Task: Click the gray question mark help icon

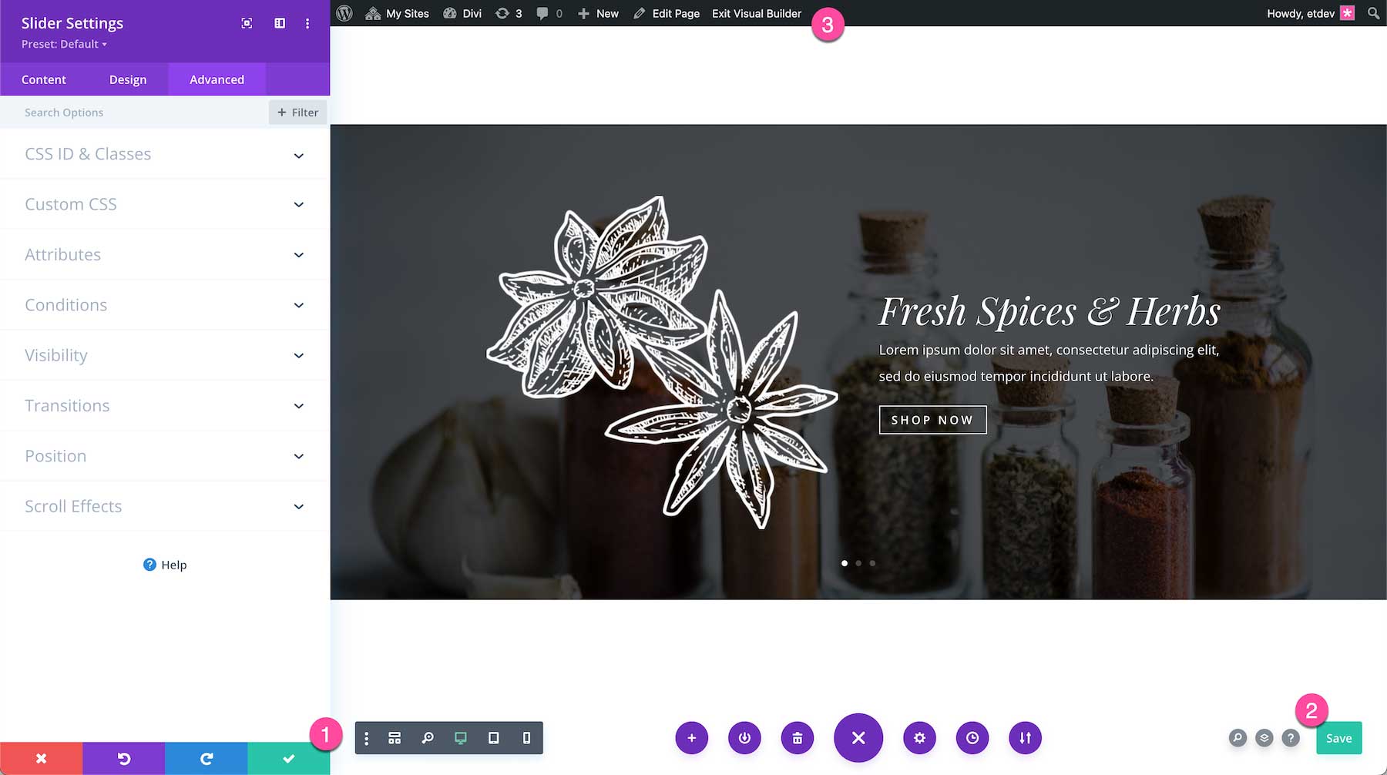Action: (1291, 738)
